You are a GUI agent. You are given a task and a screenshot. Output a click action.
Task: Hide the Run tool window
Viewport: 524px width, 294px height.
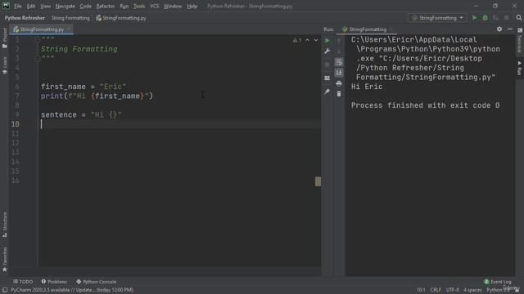[x=510, y=29]
